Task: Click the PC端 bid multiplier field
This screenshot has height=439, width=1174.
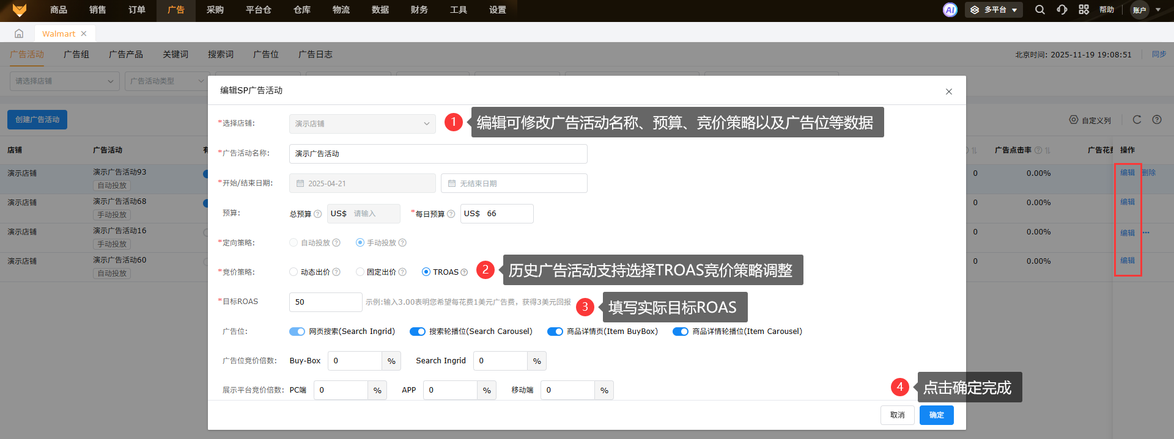Action: [x=341, y=390]
